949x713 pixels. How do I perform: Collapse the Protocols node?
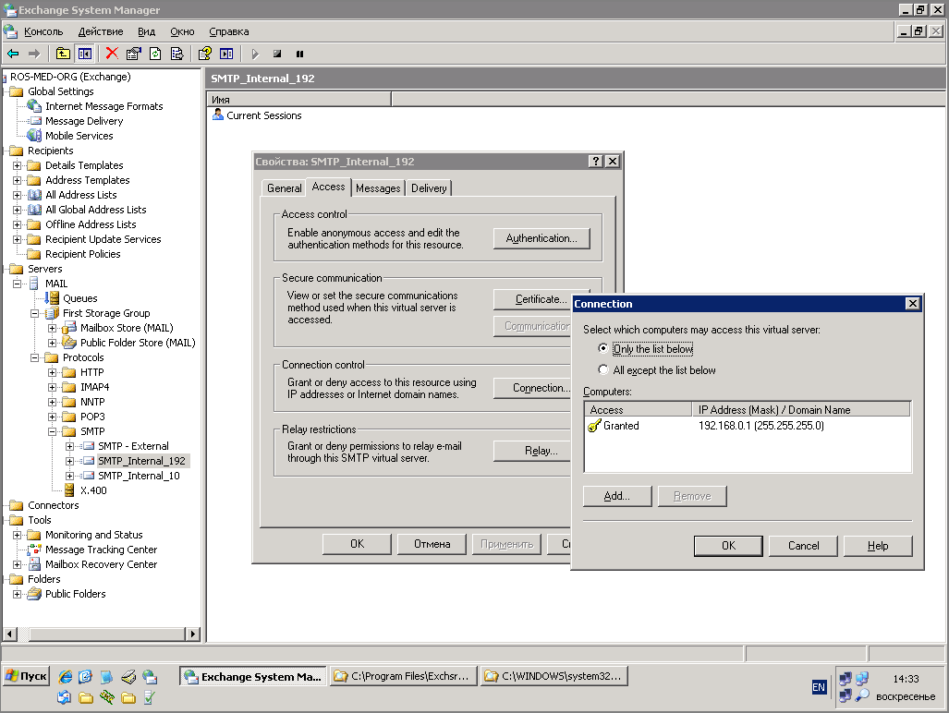(34, 358)
